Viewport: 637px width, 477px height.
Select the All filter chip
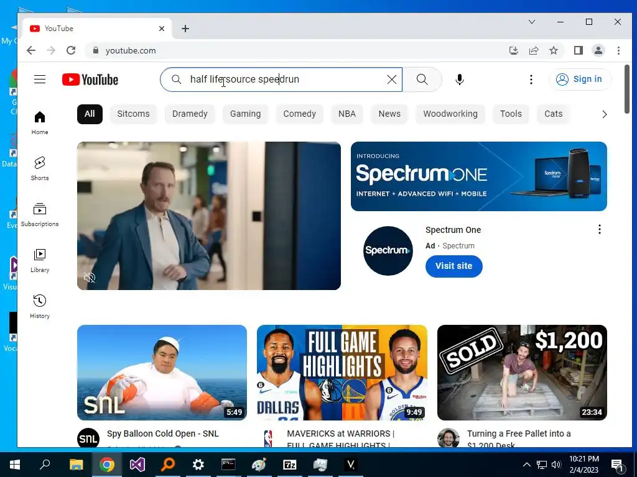pyautogui.click(x=90, y=114)
